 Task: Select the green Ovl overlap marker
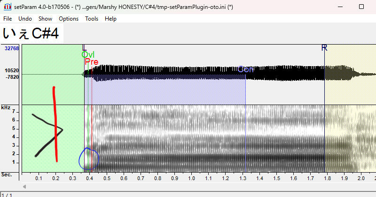(x=88, y=55)
